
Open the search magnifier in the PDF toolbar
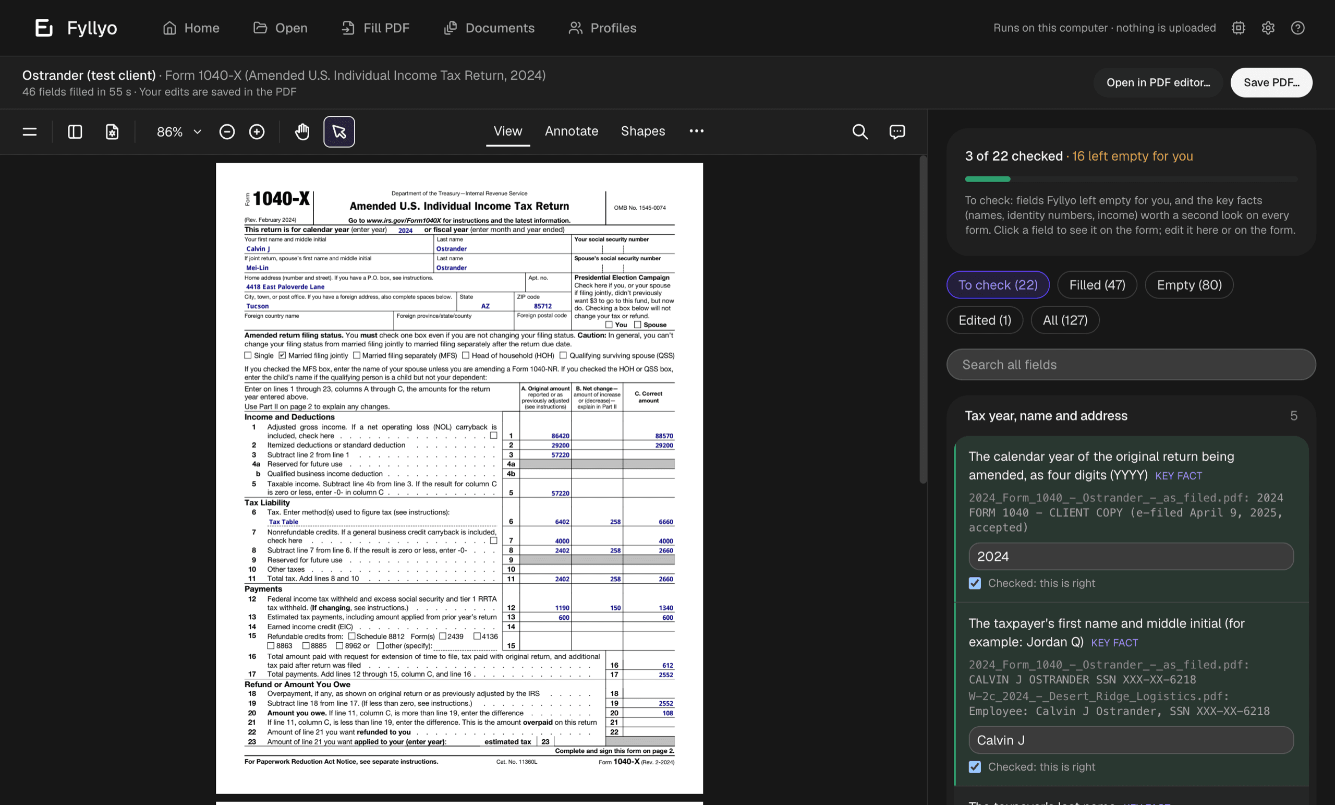pyautogui.click(x=860, y=131)
